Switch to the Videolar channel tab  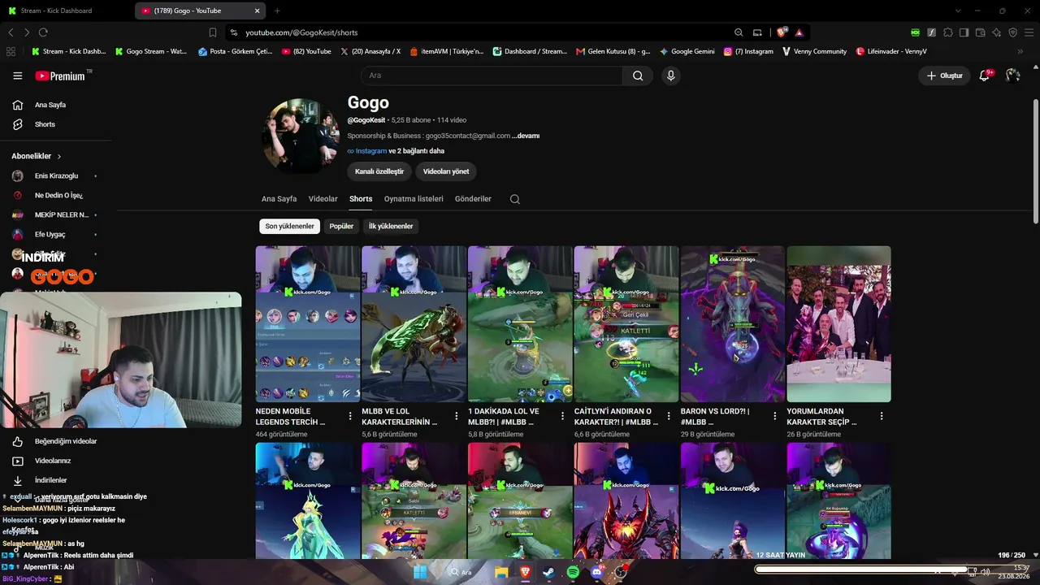tap(323, 199)
